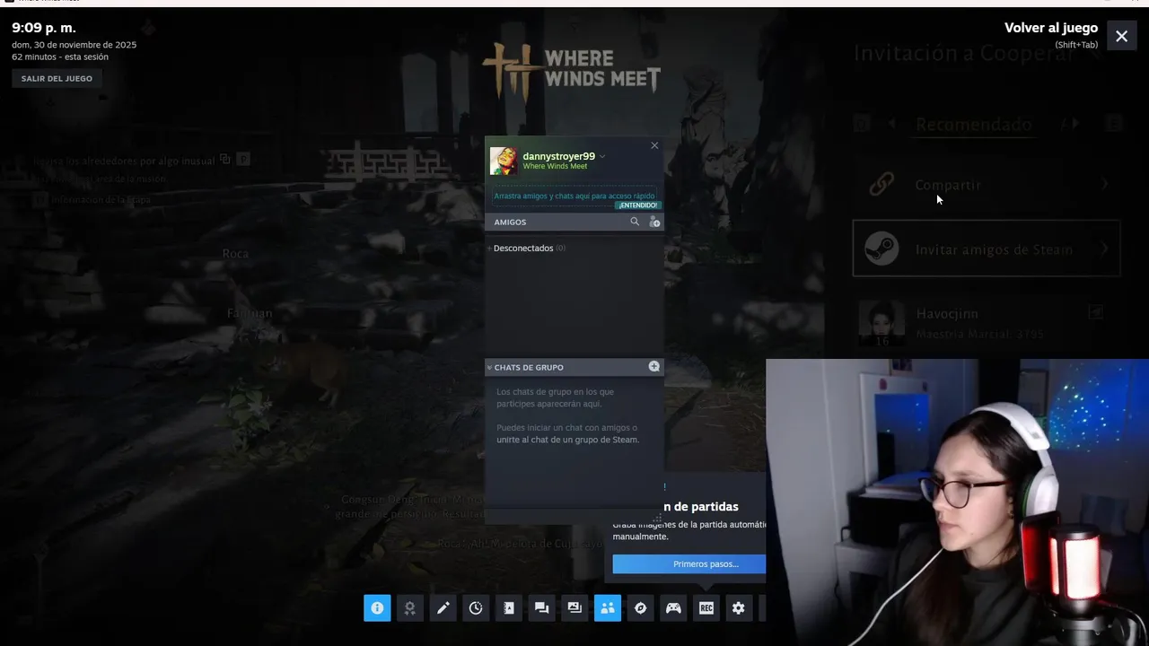Open the web browser compass icon

click(640, 607)
